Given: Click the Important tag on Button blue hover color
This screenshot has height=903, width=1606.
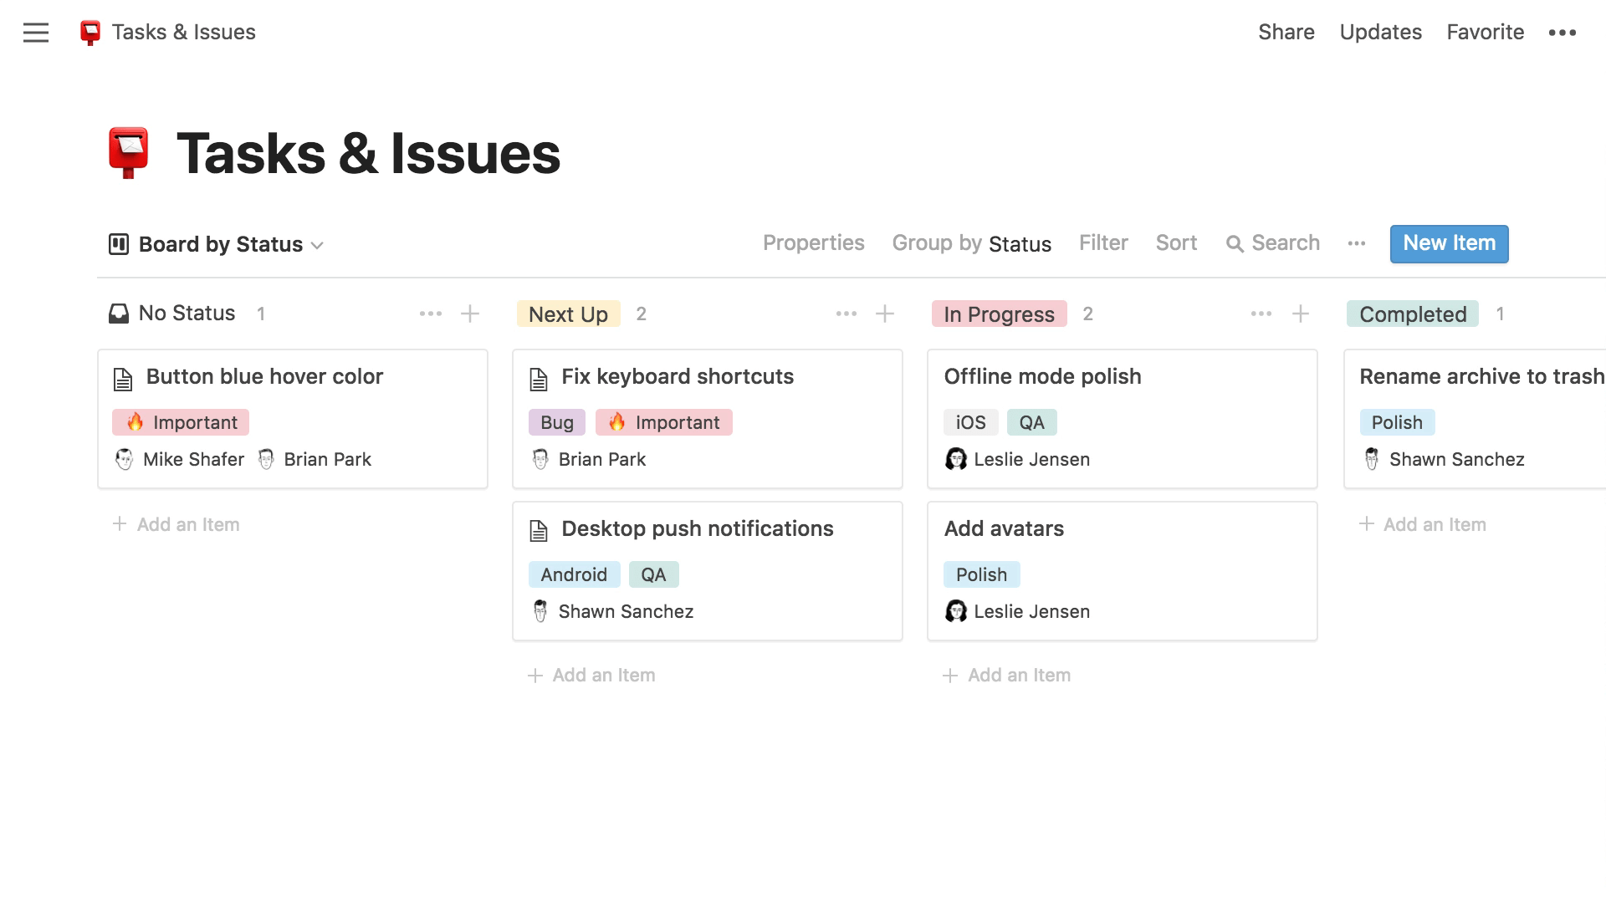Looking at the screenshot, I should tap(180, 421).
